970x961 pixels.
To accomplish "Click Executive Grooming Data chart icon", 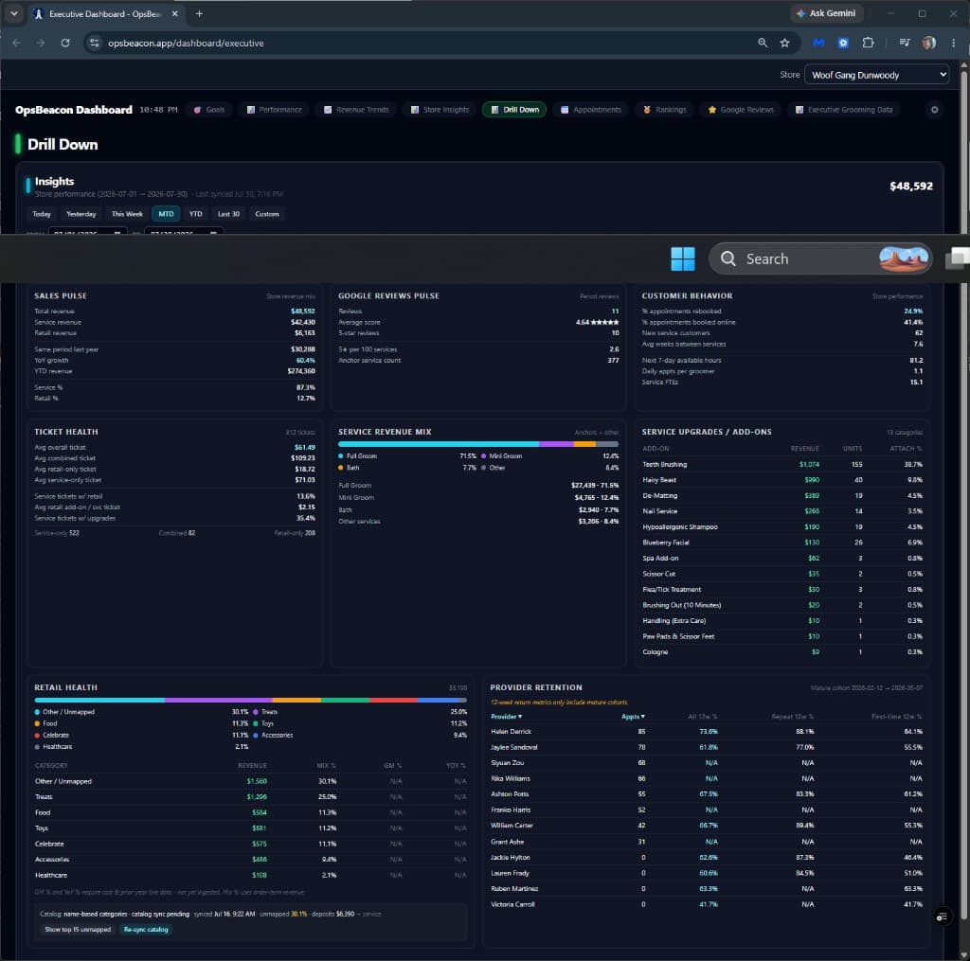I will [x=799, y=110].
